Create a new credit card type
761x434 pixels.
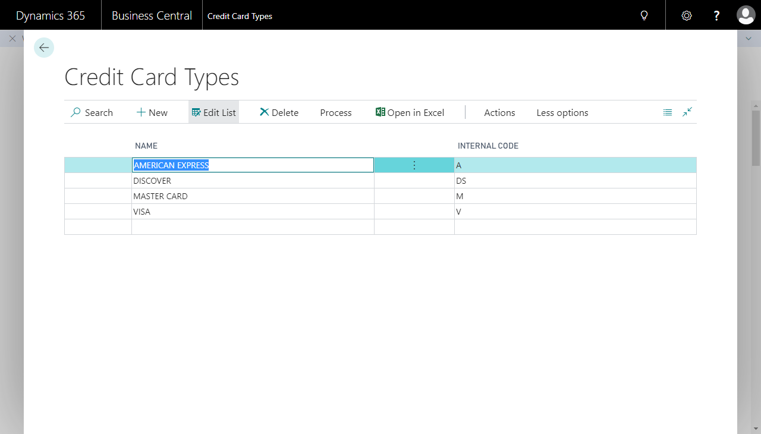coord(152,112)
